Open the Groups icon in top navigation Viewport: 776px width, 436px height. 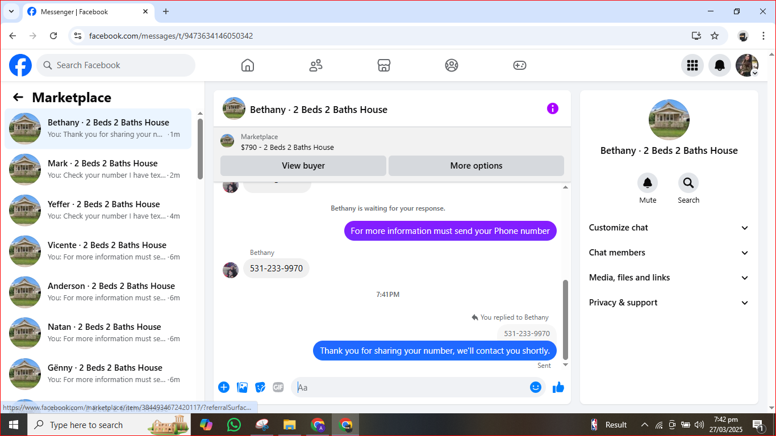pos(452,65)
